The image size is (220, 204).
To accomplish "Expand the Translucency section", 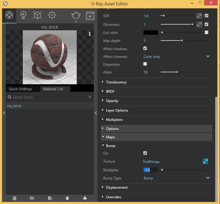I will pyautogui.click(x=116, y=82).
